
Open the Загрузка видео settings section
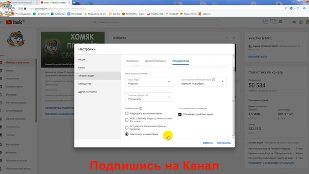point(98,76)
